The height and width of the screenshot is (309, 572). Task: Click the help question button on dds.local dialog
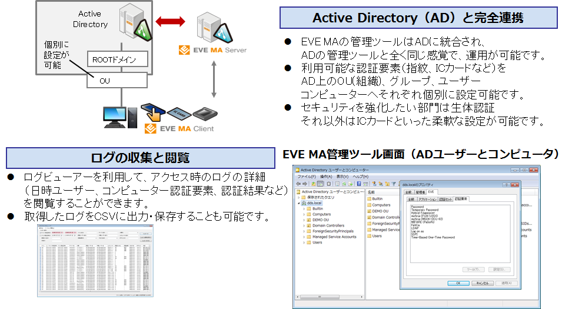(506, 185)
